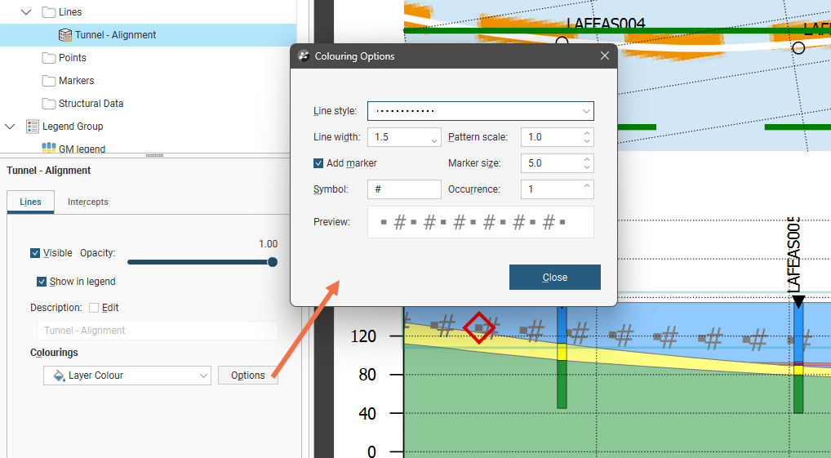Click the Legend Group list icon
The image size is (831, 458).
click(x=33, y=127)
